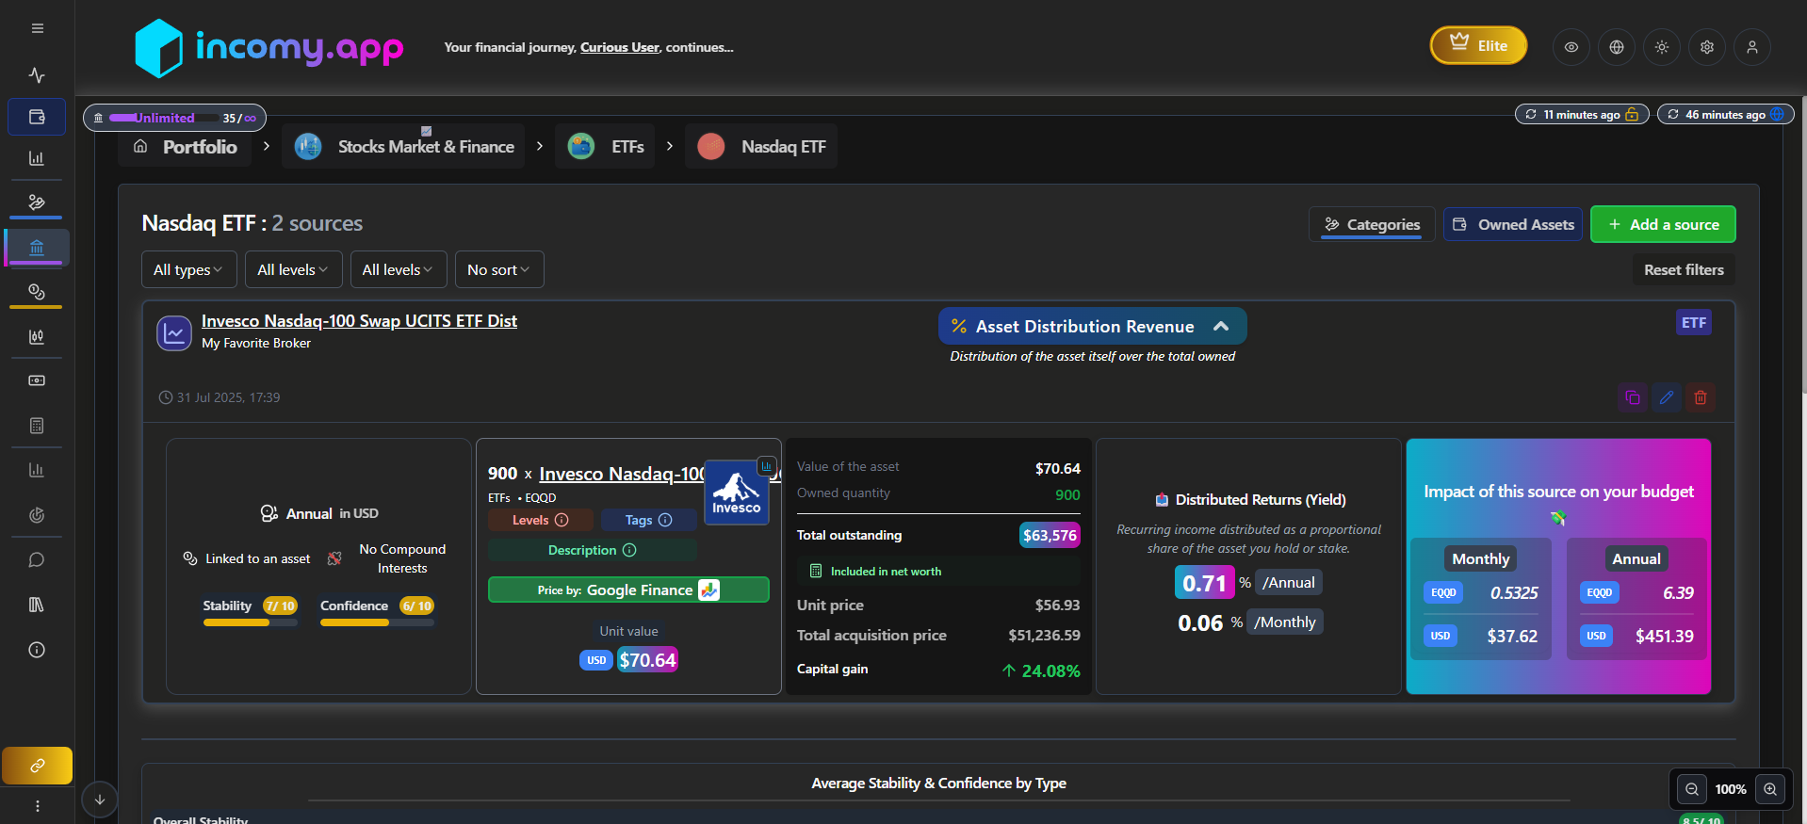Click the yellow link button in the sidebar
1807x824 pixels.
click(x=37, y=766)
